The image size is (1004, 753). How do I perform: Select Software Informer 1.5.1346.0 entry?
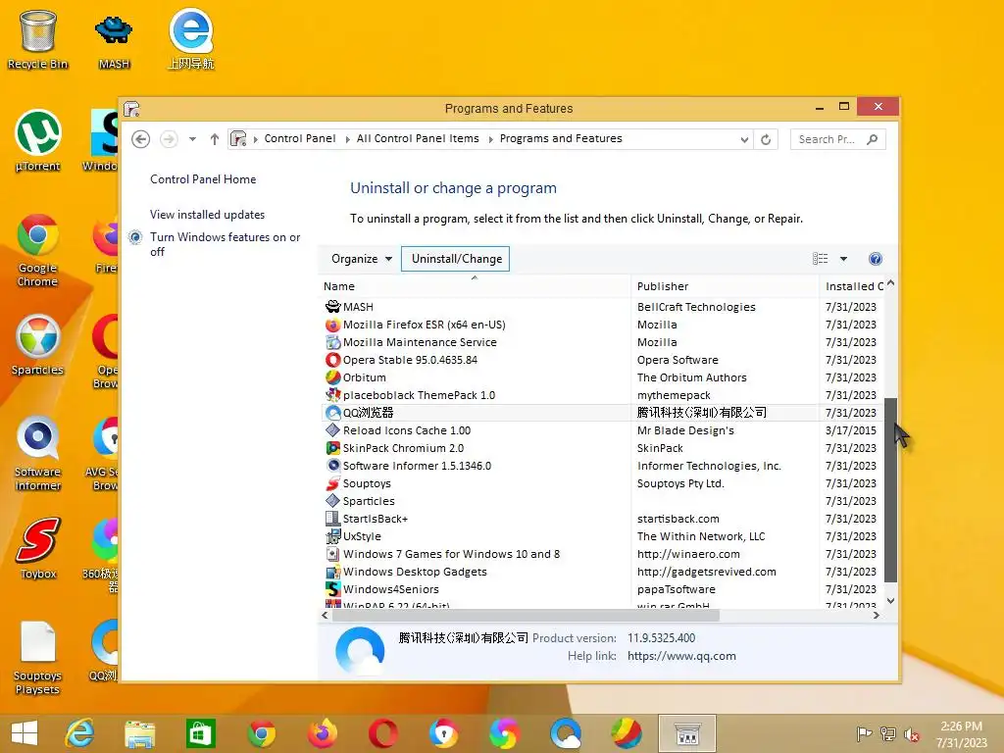[601, 466]
